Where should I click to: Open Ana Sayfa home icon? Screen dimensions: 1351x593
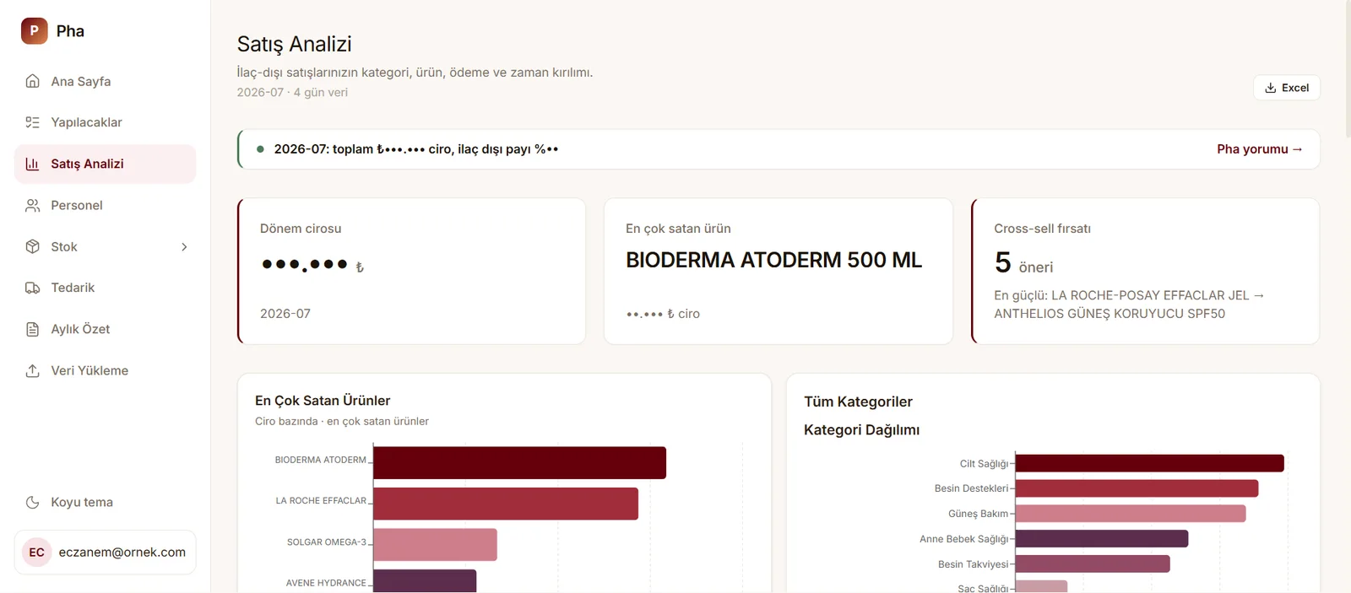(33, 81)
